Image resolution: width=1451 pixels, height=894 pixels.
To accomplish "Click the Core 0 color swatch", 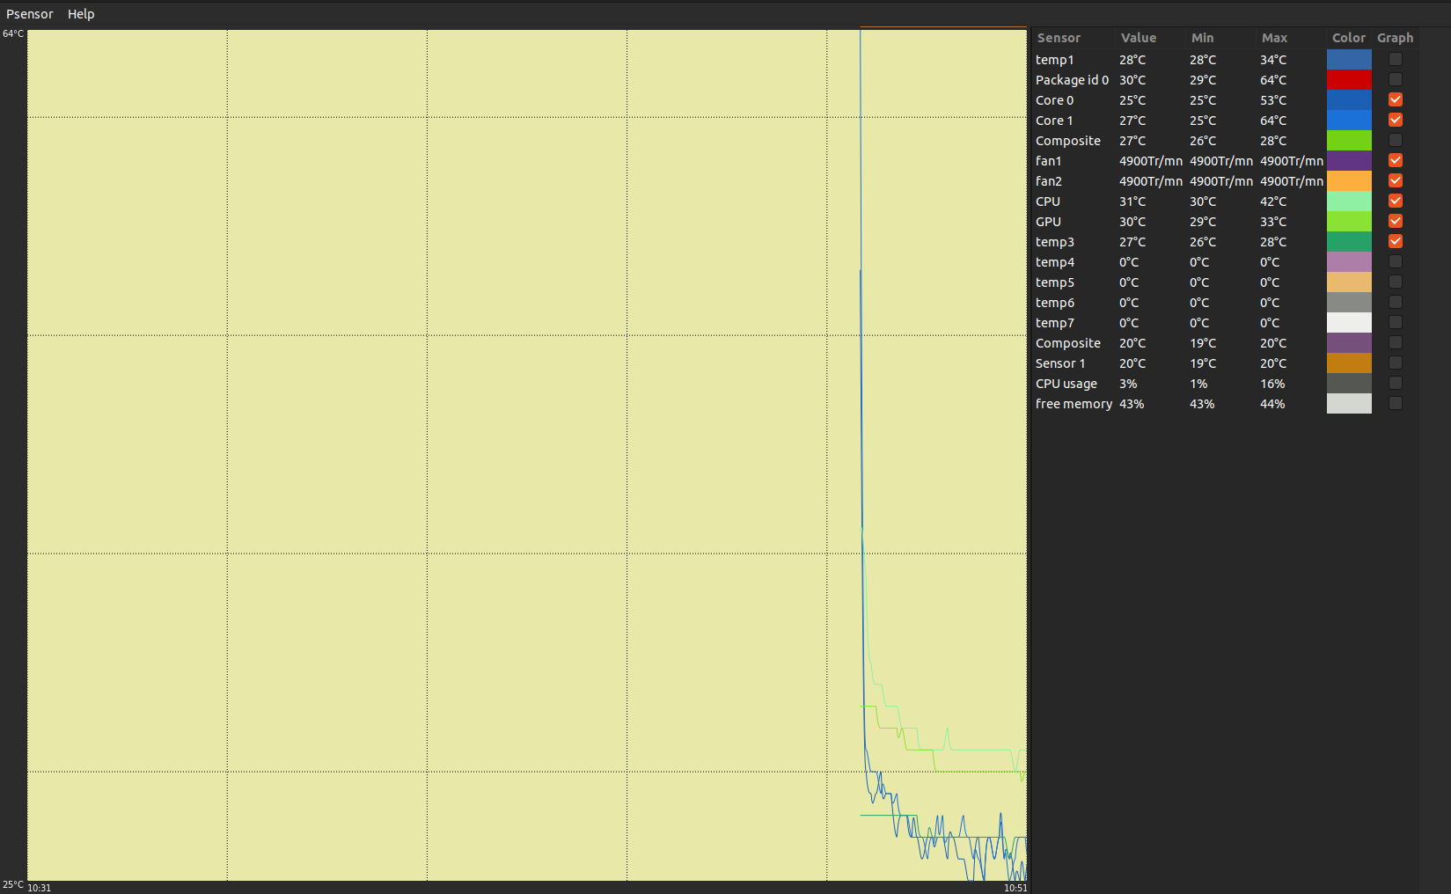I will pos(1349,99).
